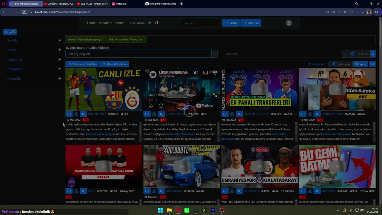This screenshot has width=382, height=215.
Task: Click Watch Later clock in embedded player
Action: point(161,106)
